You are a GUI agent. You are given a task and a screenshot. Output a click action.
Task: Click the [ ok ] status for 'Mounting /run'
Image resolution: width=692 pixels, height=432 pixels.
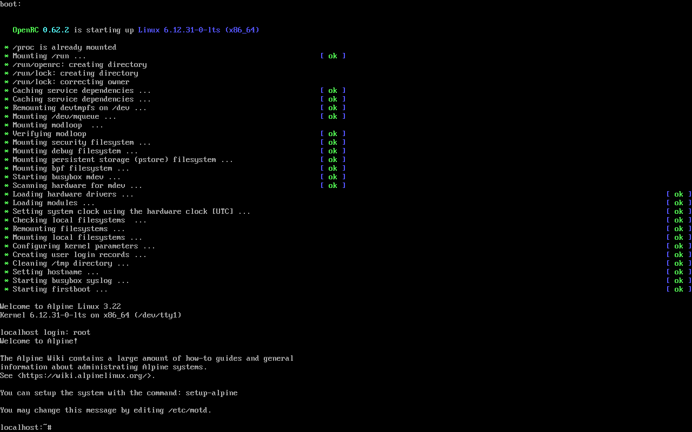tap(333, 56)
